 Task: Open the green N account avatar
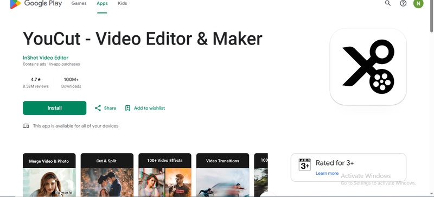(418, 3)
